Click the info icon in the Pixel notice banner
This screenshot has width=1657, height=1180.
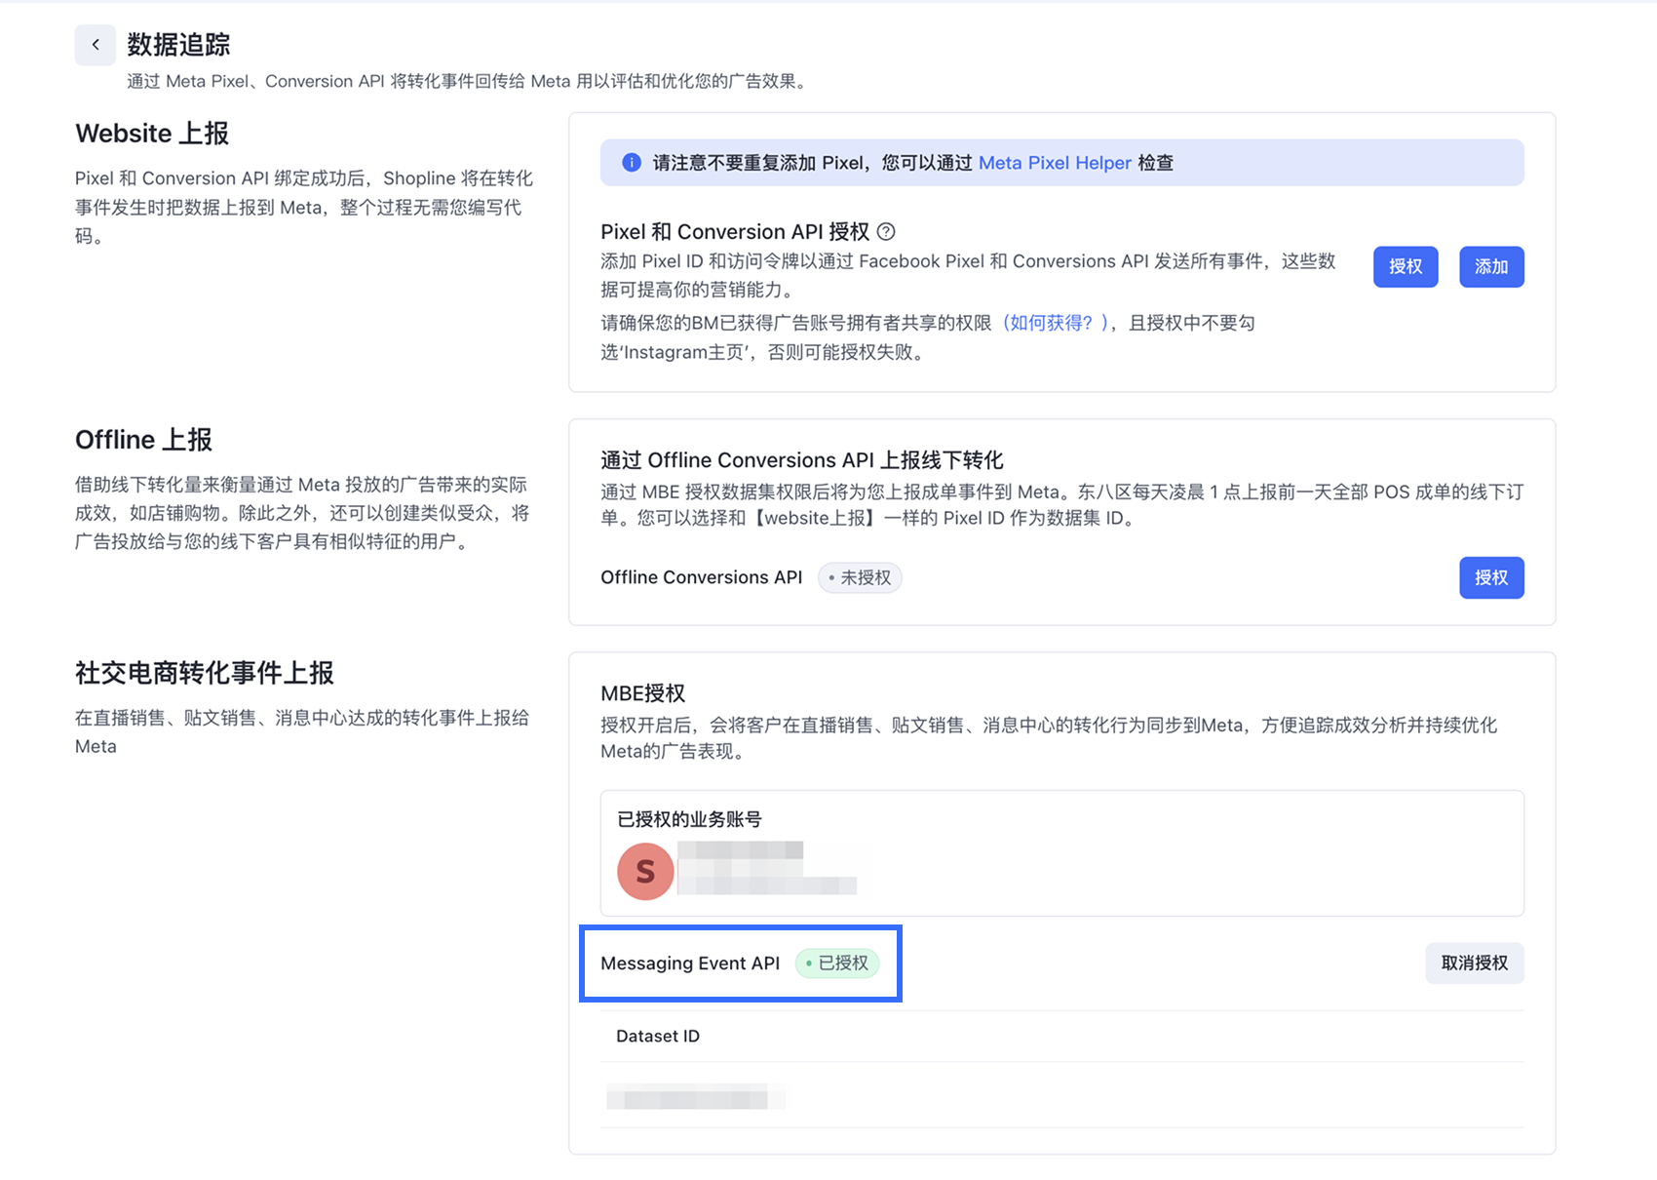[x=632, y=163]
